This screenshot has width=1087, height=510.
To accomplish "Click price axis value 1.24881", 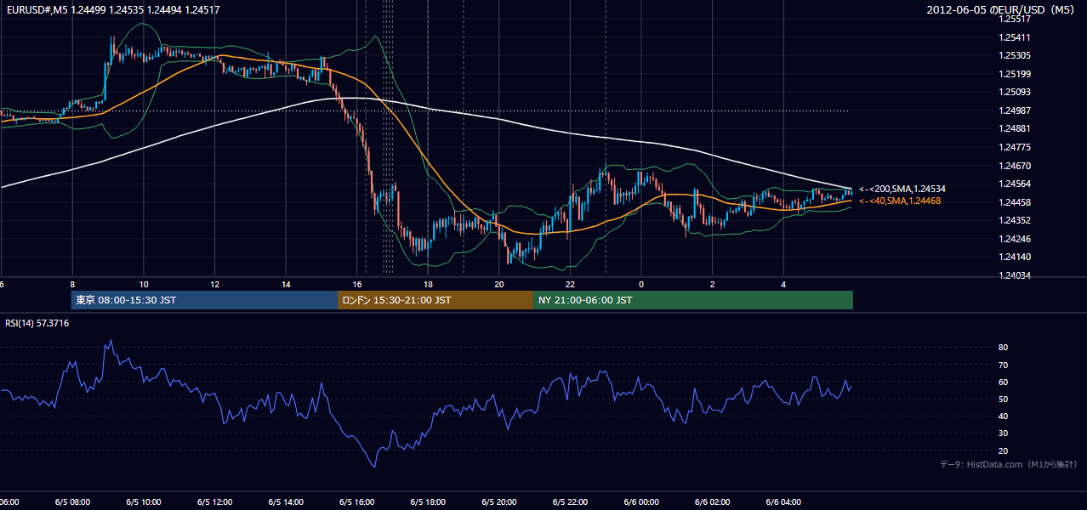I will (x=1016, y=128).
